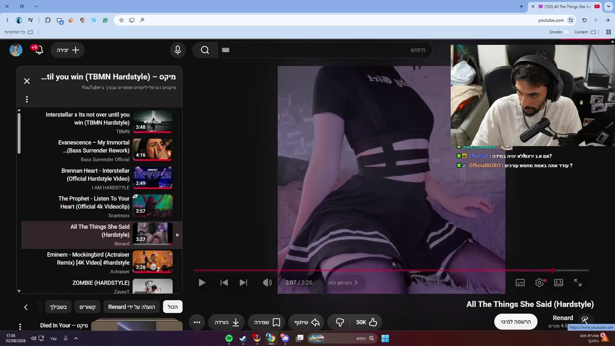Show hidden system tray icons chevron
Image resolution: width=615 pixels, height=346 pixels.
click(x=75, y=338)
